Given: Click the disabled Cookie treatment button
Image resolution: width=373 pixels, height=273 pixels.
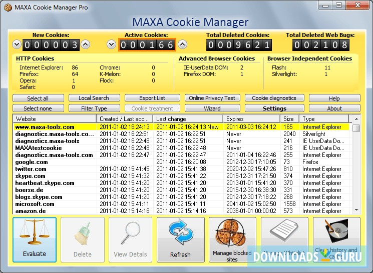Looking at the screenshot, I should click(152, 108).
